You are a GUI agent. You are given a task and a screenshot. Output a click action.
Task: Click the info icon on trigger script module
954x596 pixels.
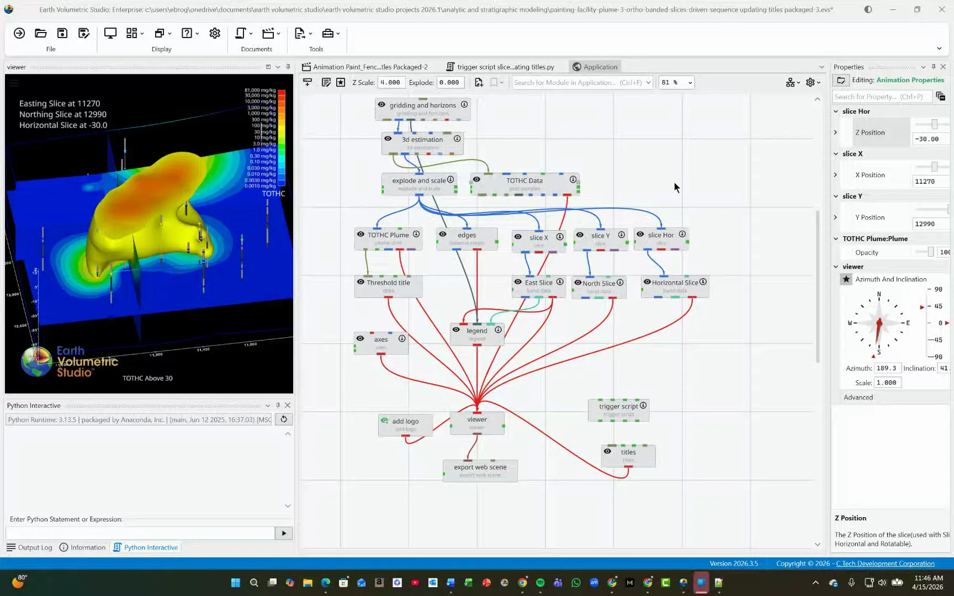click(643, 406)
